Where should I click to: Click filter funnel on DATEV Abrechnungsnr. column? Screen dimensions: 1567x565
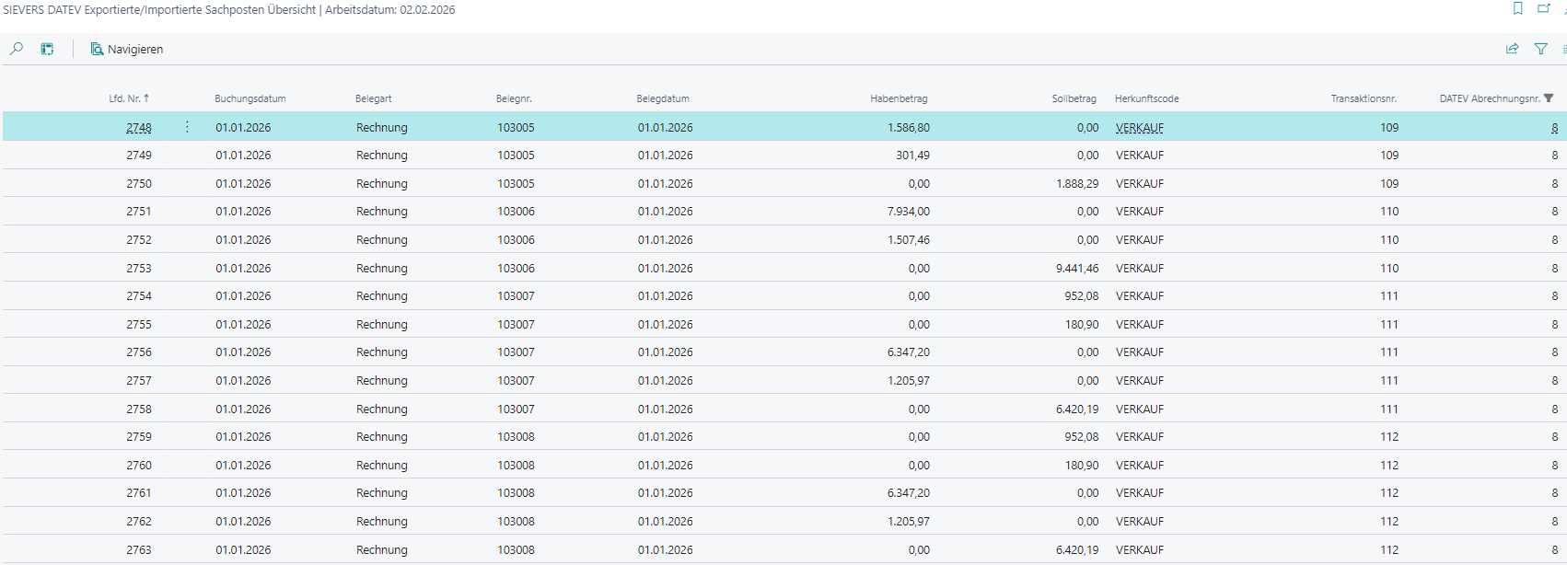(1549, 98)
